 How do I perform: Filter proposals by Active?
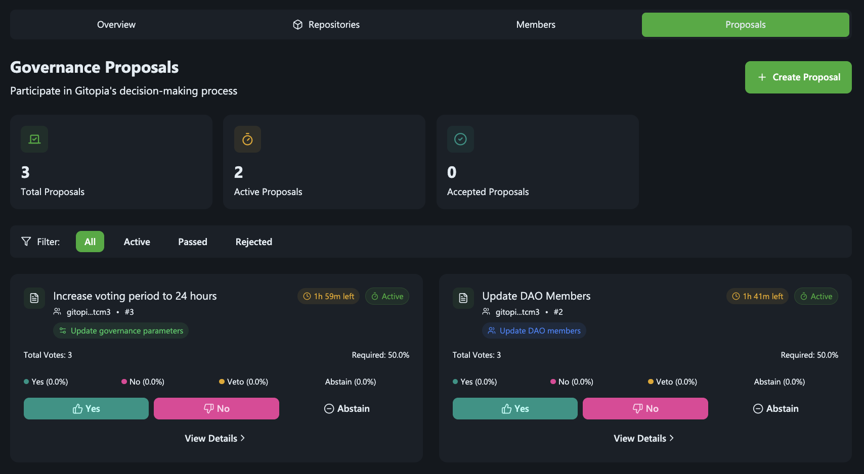tap(137, 242)
